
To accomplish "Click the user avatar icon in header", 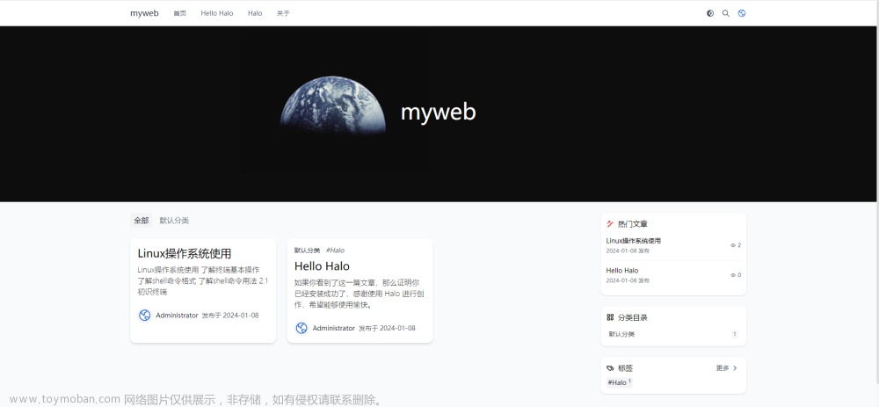I will pos(742,13).
